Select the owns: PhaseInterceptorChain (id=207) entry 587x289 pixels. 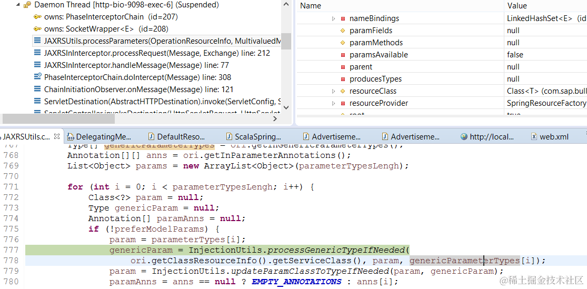[x=111, y=17]
